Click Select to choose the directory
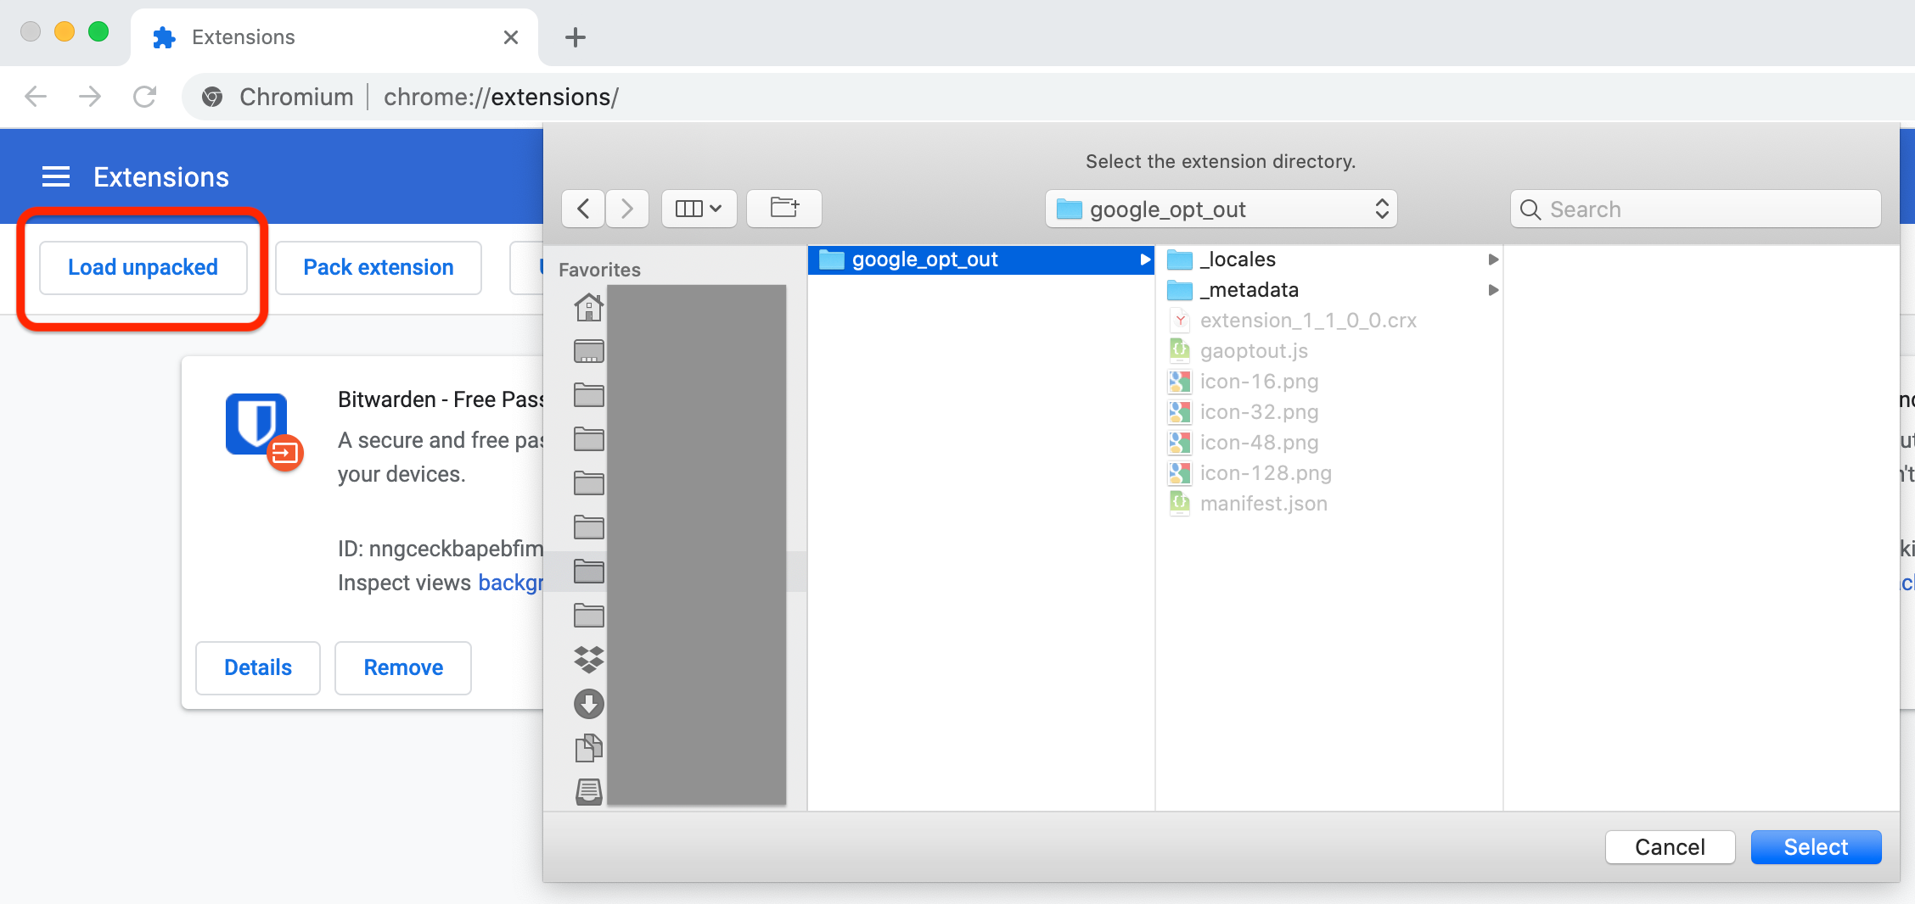Screen dimensions: 1915x904 [x=1816, y=847]
